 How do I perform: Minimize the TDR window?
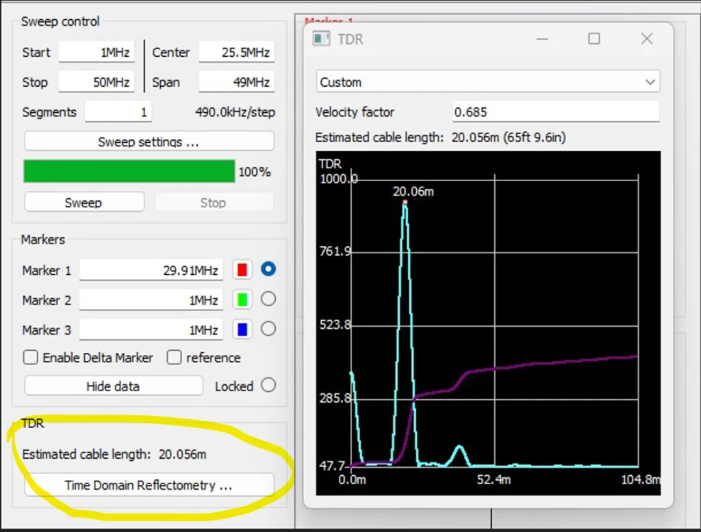542,39
